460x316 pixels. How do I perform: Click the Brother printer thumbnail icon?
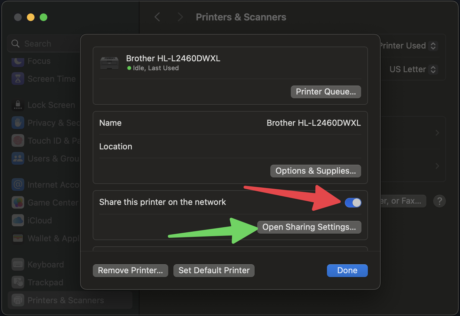coord(109,63)
